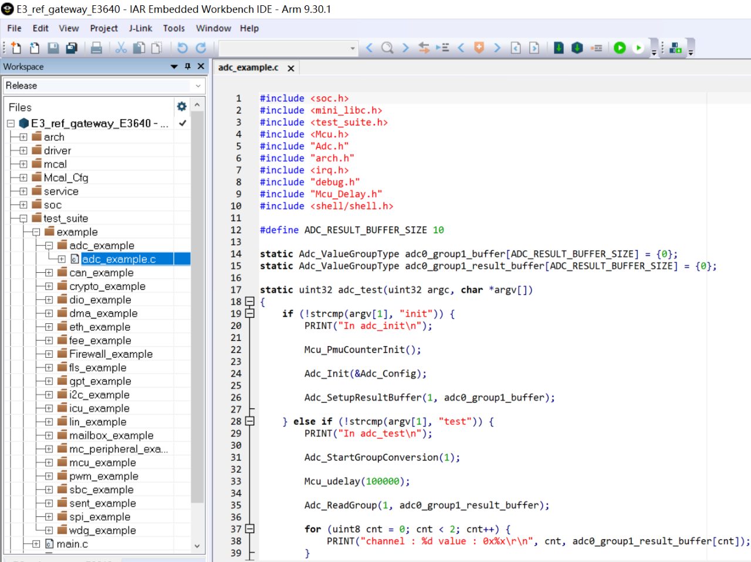Click the Undo arrow icon

tap(182, 48)
